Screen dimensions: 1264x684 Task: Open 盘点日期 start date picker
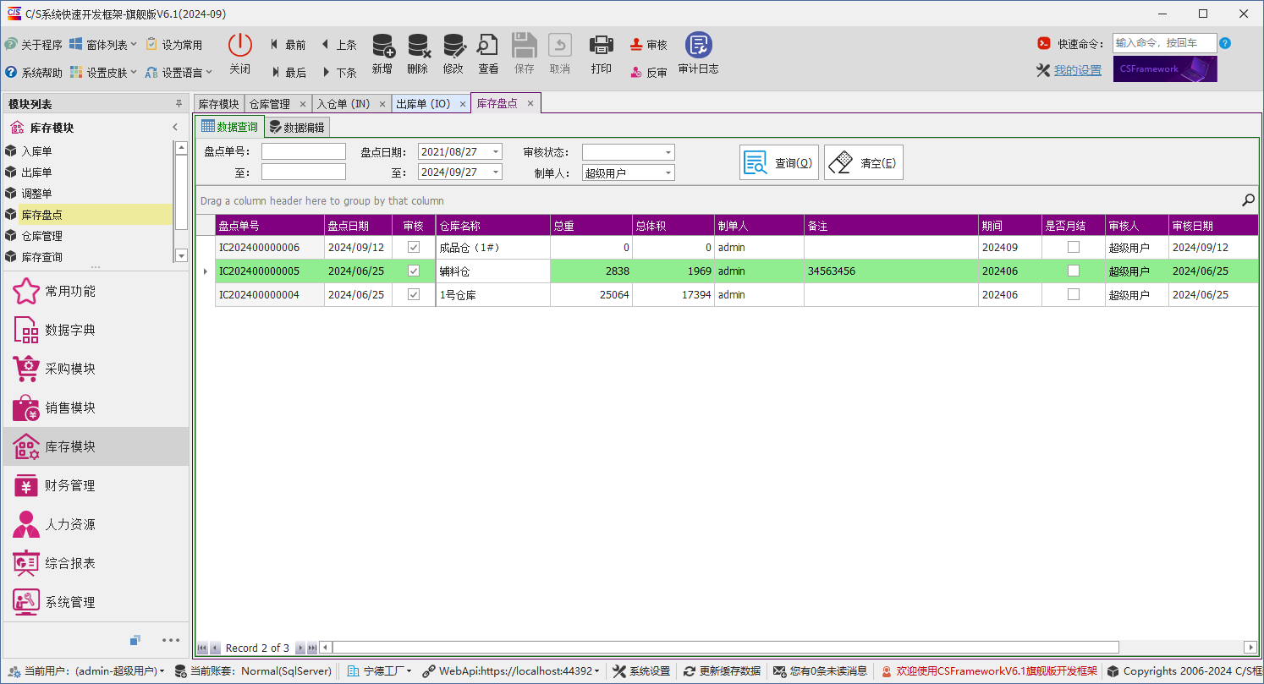pyautogui.click(x=496, y=152)
